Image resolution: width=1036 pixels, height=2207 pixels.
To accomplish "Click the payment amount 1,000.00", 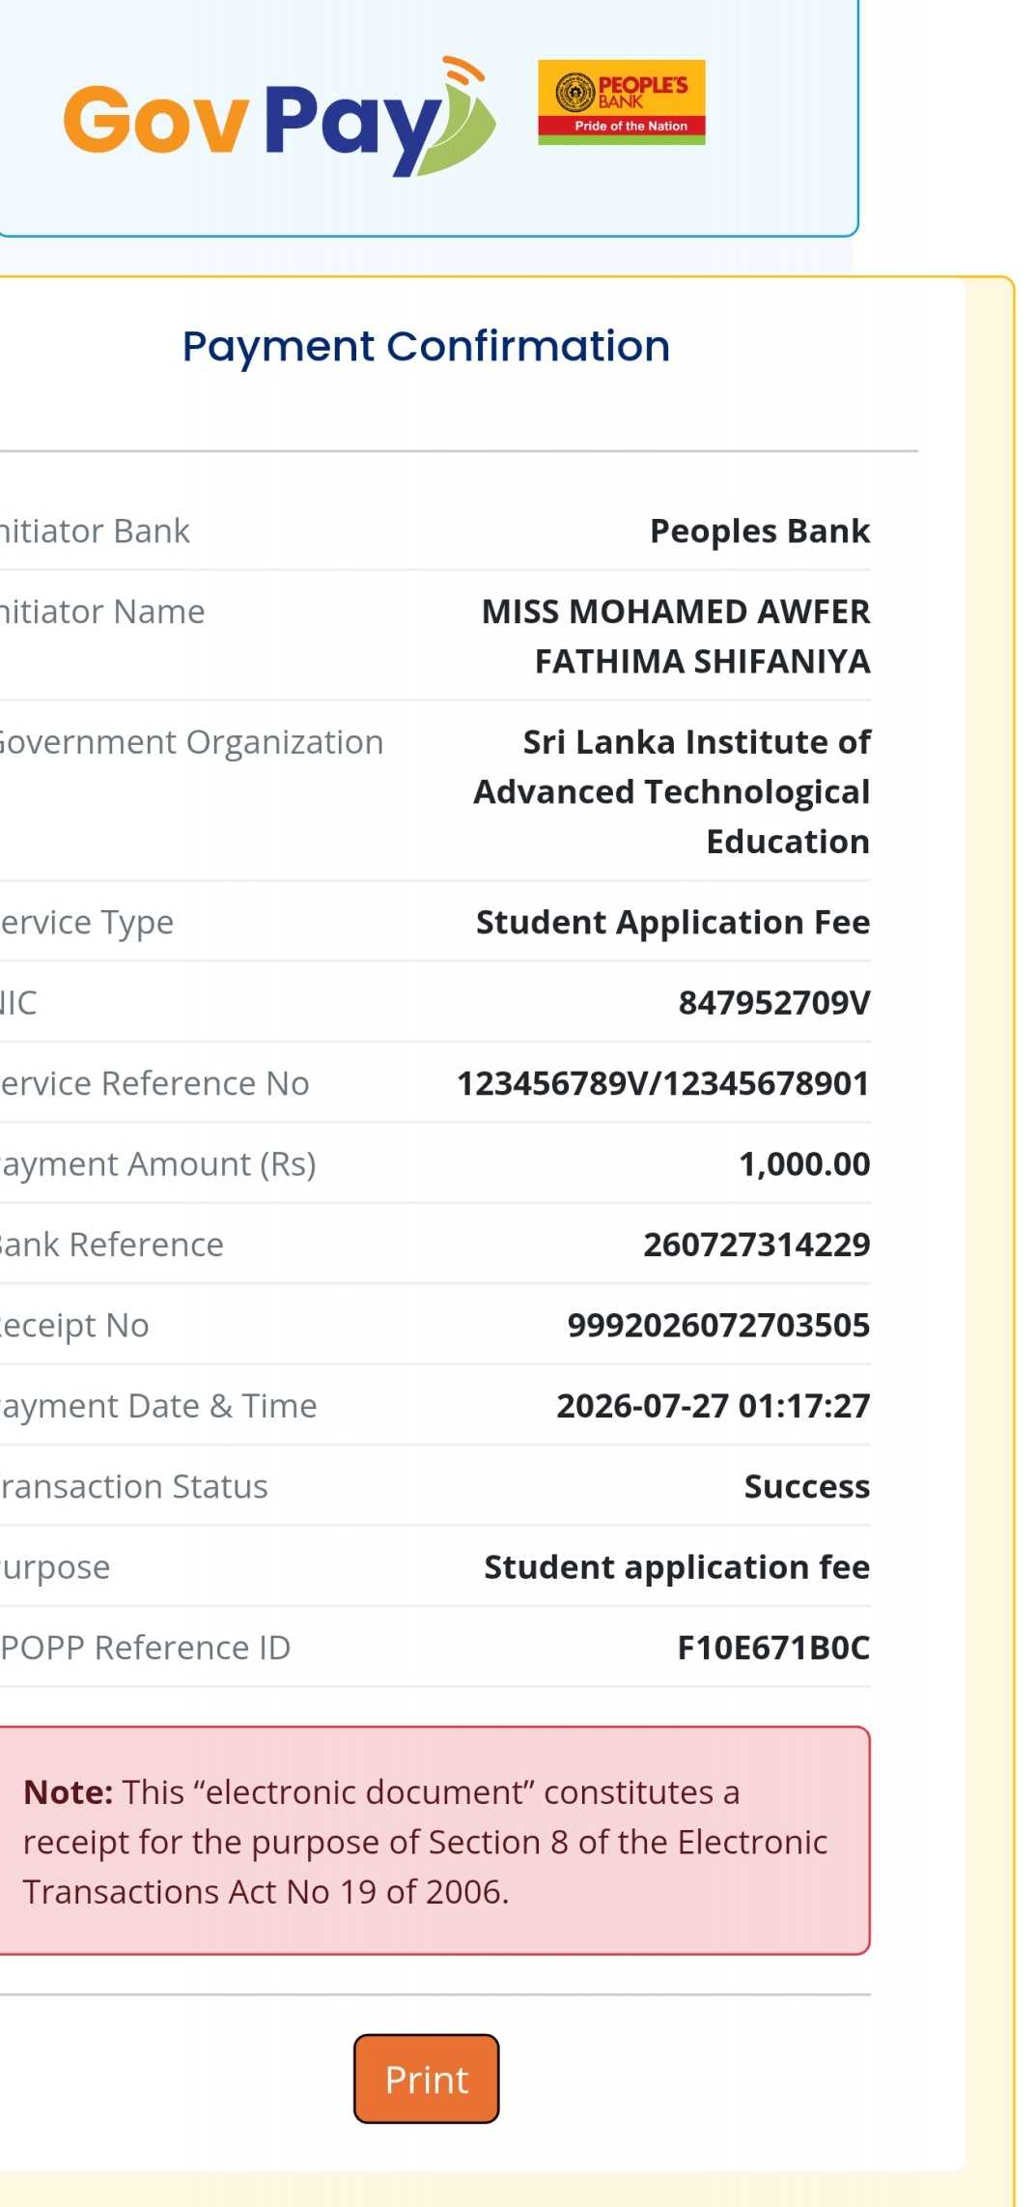I will 804,1163.
